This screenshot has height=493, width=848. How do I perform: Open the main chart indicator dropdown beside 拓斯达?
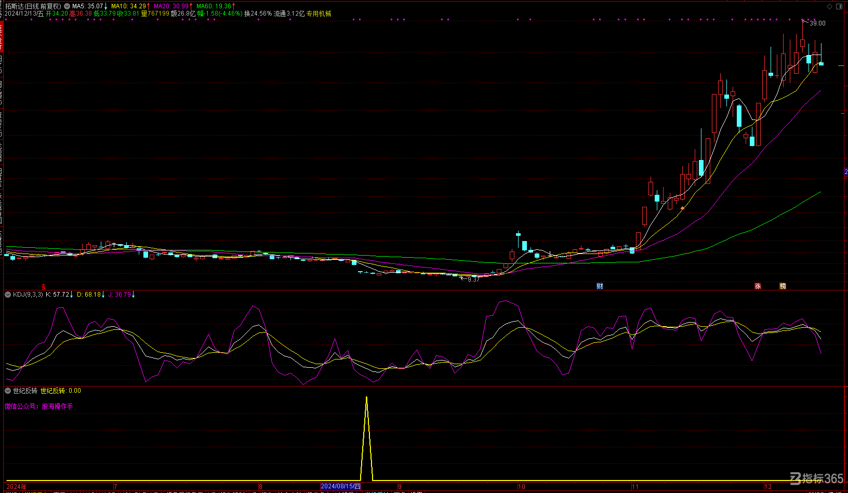67,6
